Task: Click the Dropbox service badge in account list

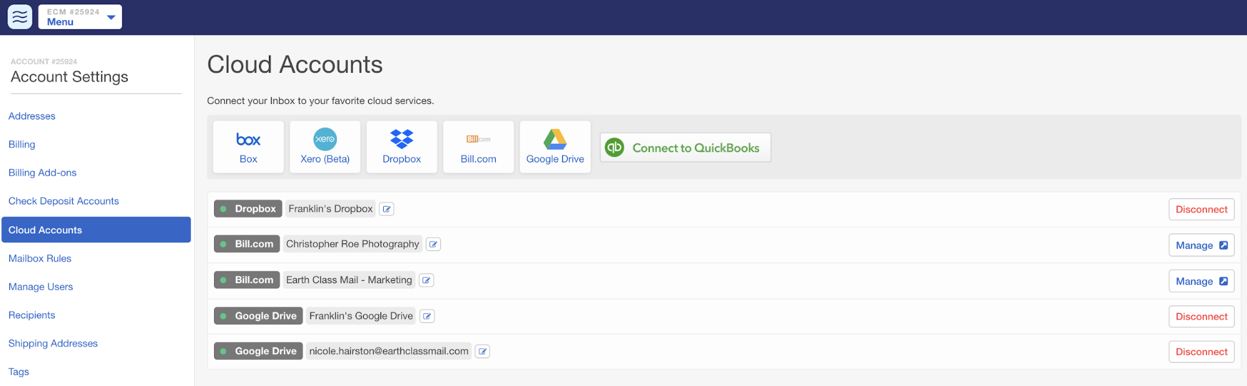Action: click(248, 209)
